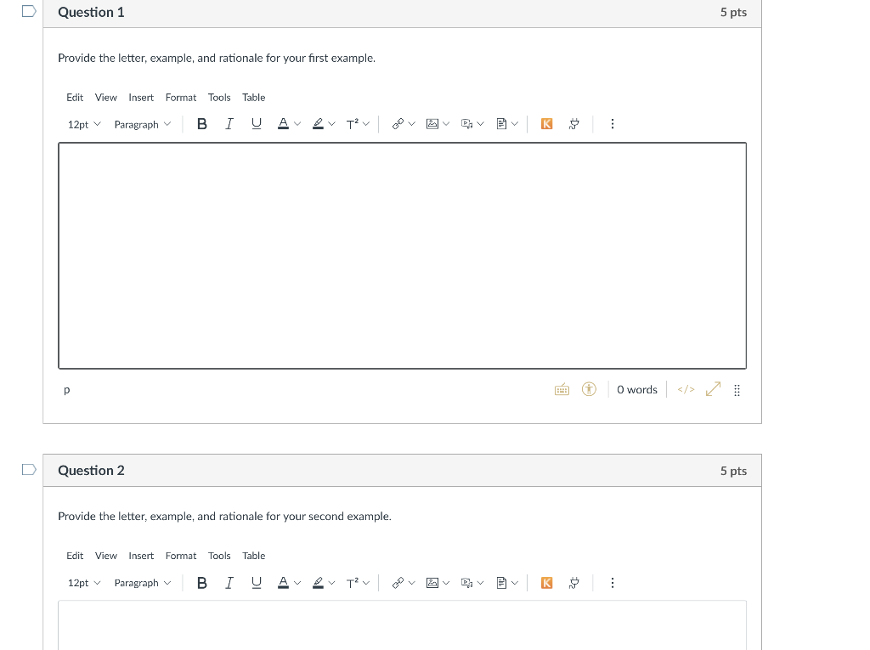Click inside Question 2 answer text area
This screenshot has width=870, height=650.
coord(402,625)
